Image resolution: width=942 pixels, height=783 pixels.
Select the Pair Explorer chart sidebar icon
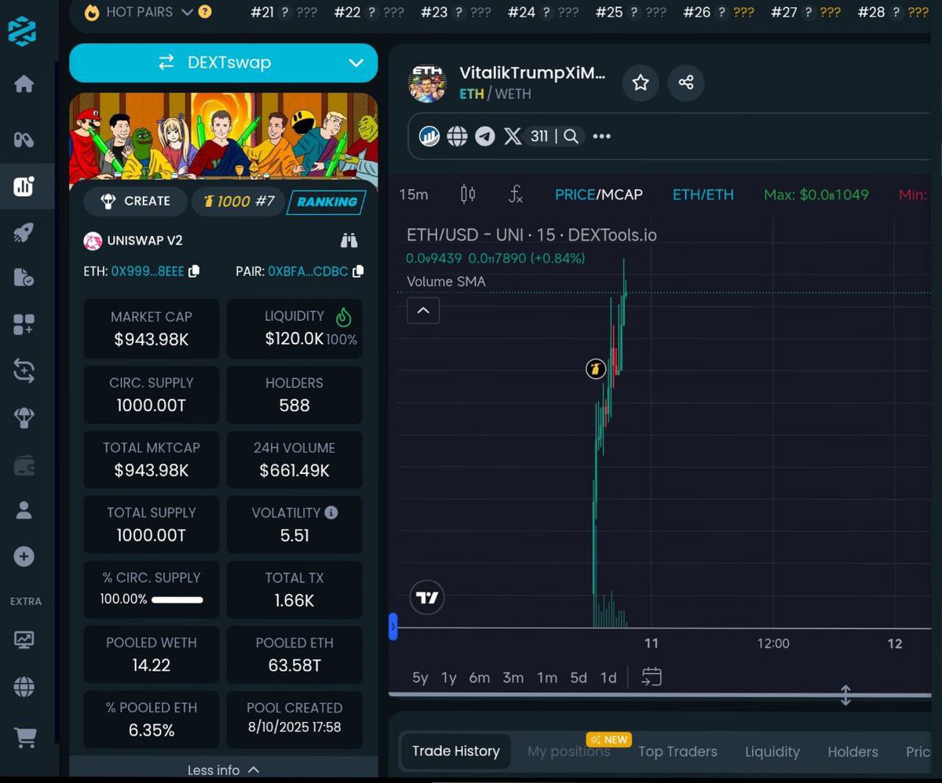24,186
